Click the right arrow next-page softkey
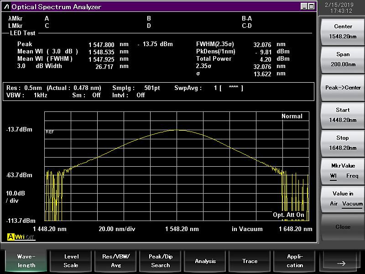The width and height of the screenshot is (365, 274). pyautogui.click(x=341, y=261)
